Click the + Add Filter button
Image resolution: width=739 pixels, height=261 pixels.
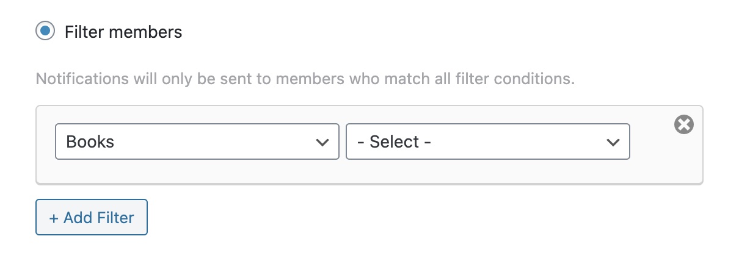[x=92, y=217]
